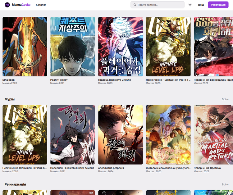Click the Мурім section heading

(x=10, y=99)
